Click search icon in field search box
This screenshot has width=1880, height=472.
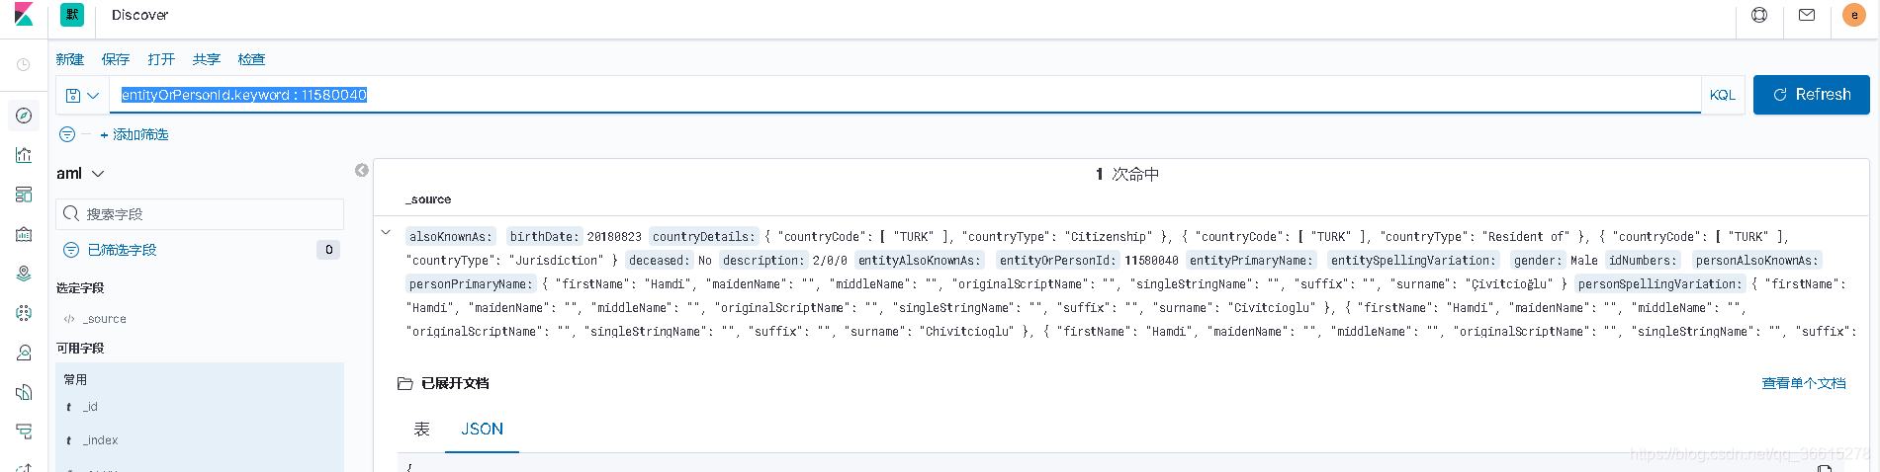[71, 213]
